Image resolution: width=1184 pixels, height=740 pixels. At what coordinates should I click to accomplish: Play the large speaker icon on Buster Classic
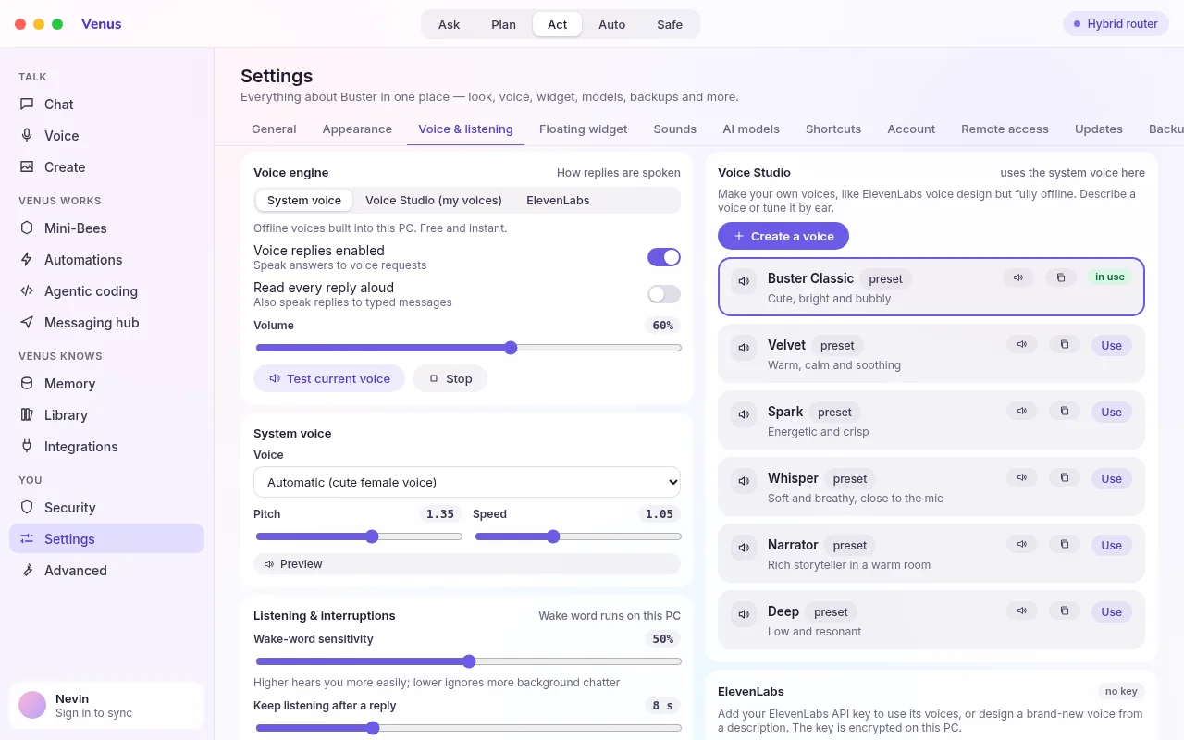pyautogui.click(x=744, y=281)
